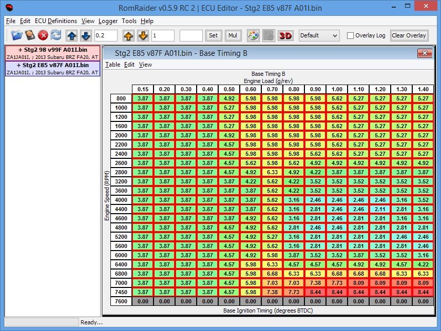Screen dimensions: 441x331
Task: Select cell 4.22 at 3200 RPM, 0.60 load
Action: [251, 181]
